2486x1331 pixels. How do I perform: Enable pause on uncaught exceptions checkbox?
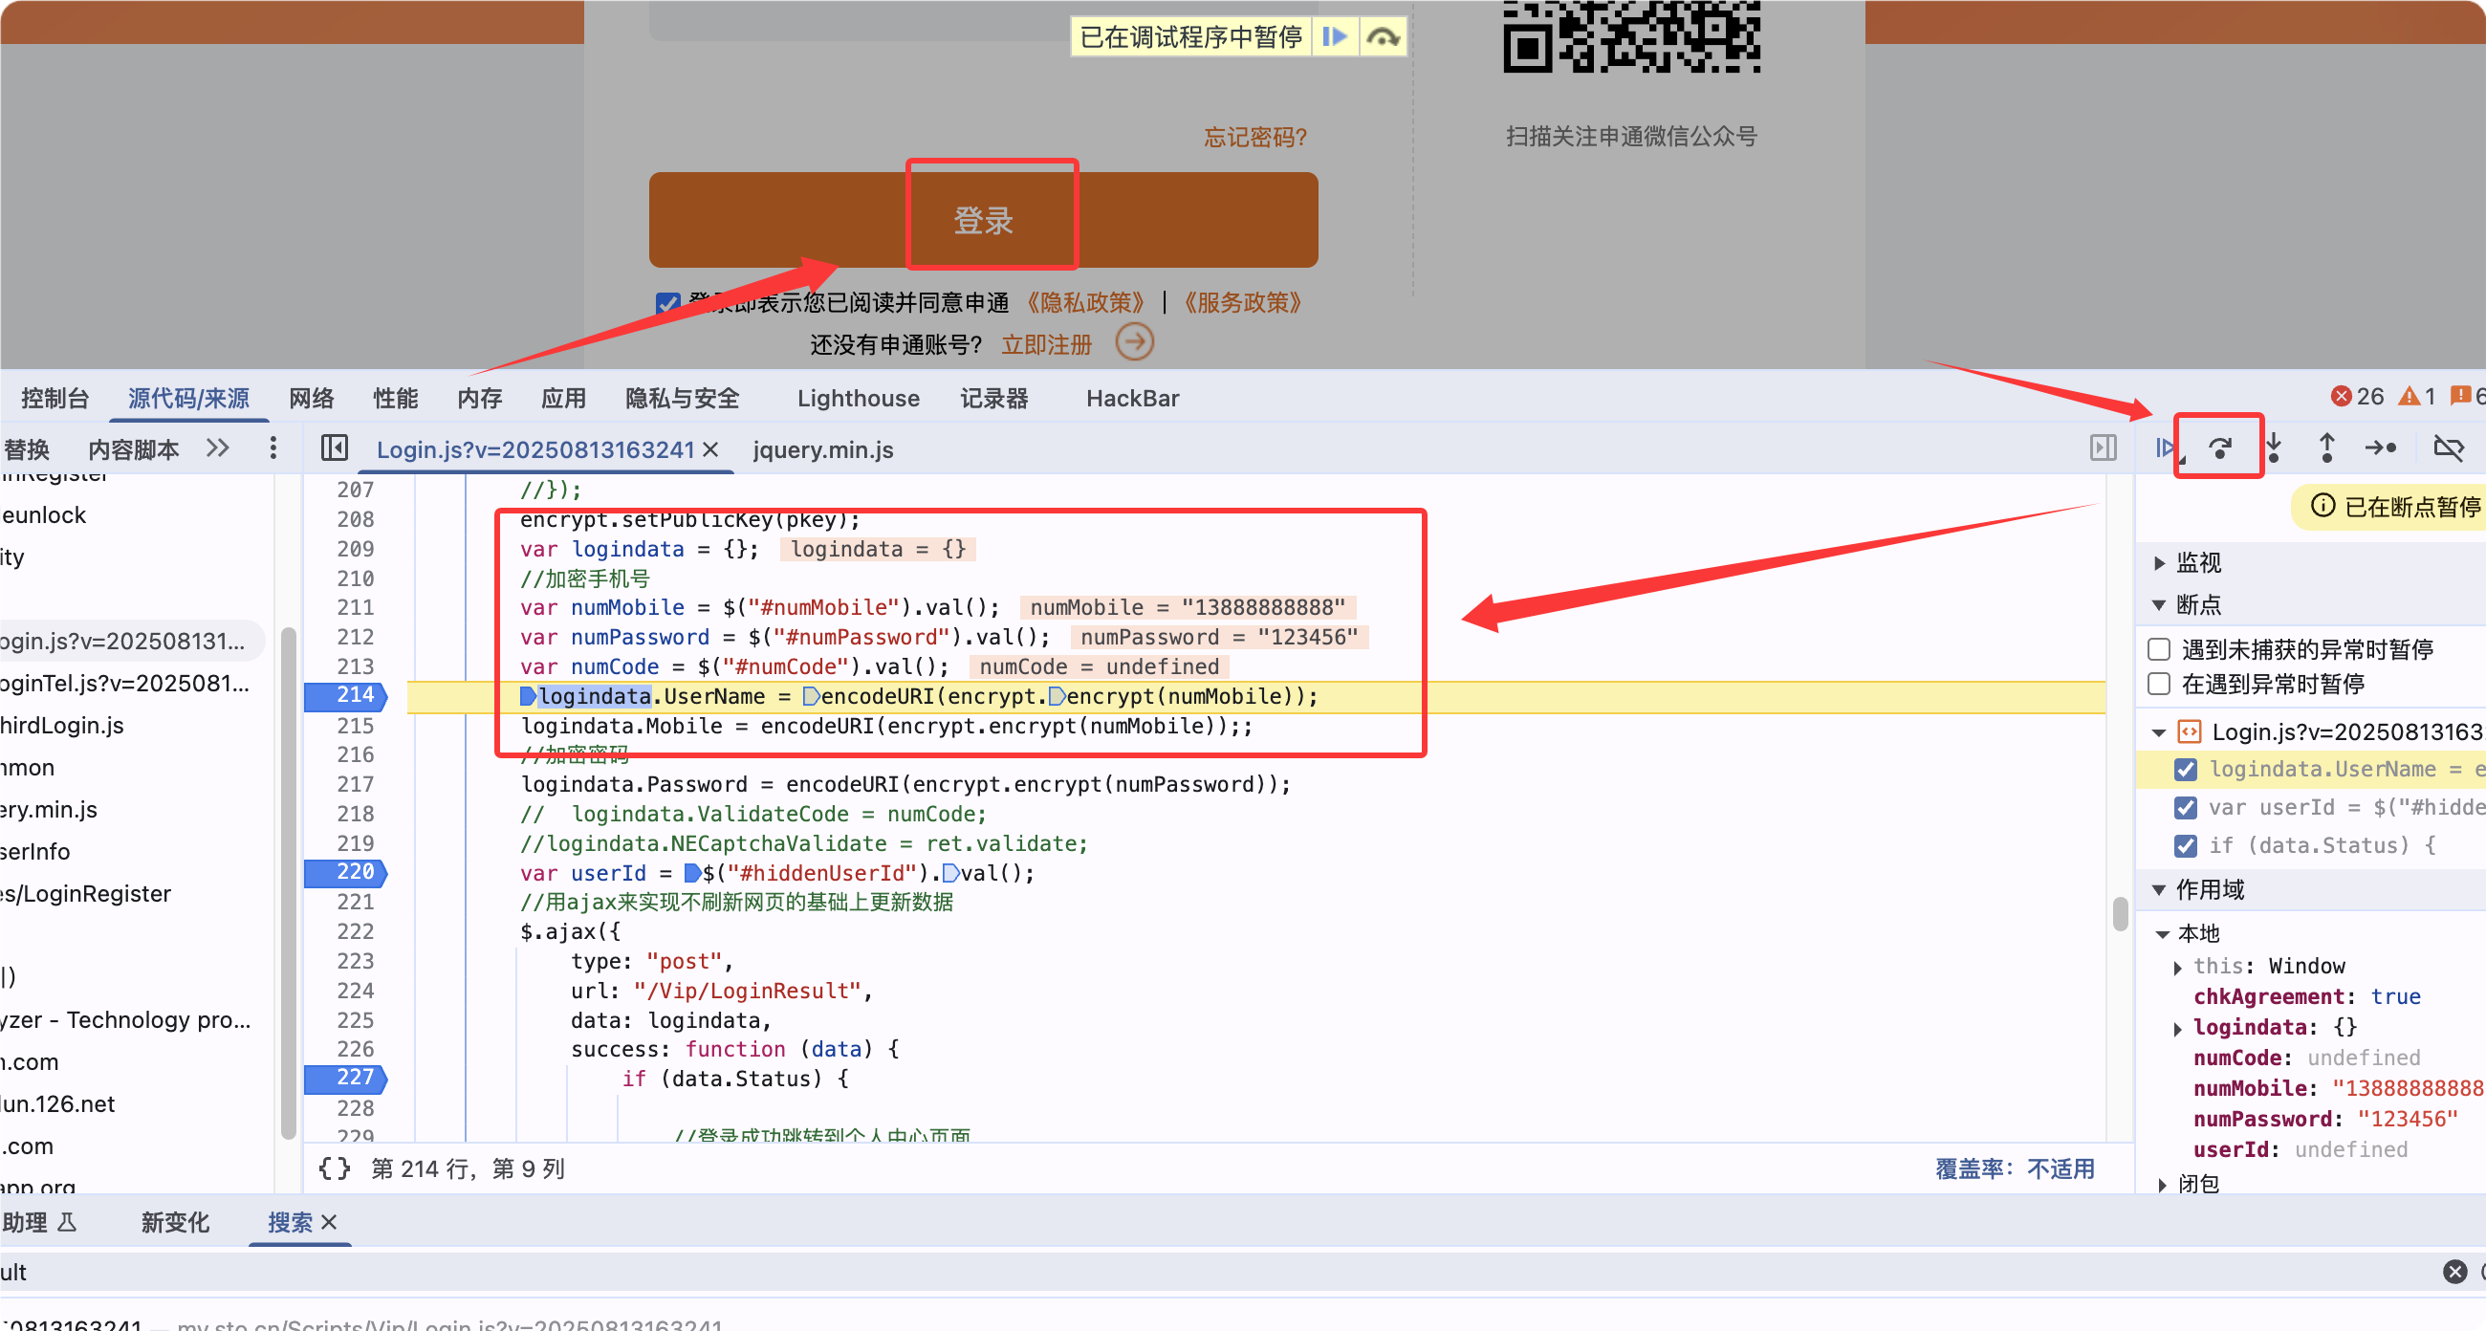(x=2160, y=648)
